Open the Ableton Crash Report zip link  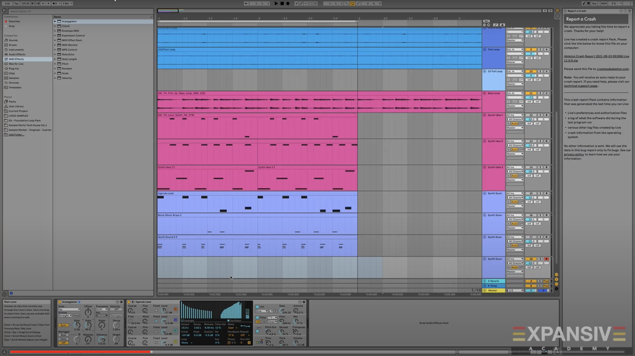597,59
